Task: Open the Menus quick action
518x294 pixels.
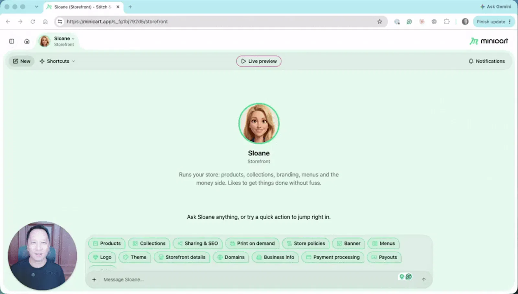Action: tap(383, 243)
